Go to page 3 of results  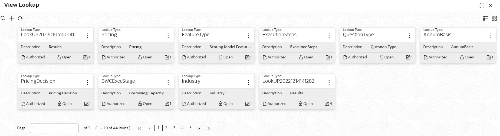174,128
